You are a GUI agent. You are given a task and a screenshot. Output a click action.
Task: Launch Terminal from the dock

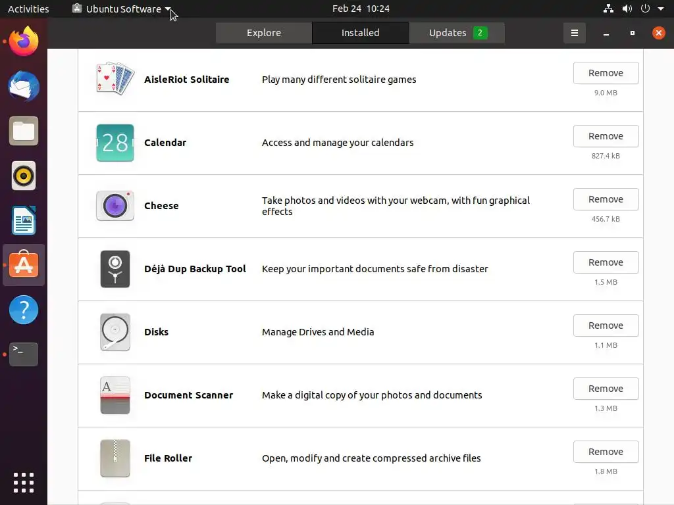click(x=24, y=354)
